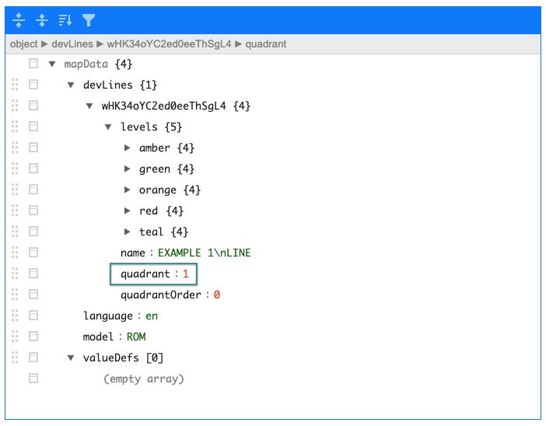The width and height of the screenshot is (546, 426).
Task: Click the drag handle beside valueDefs row
Action: (15, 358)
